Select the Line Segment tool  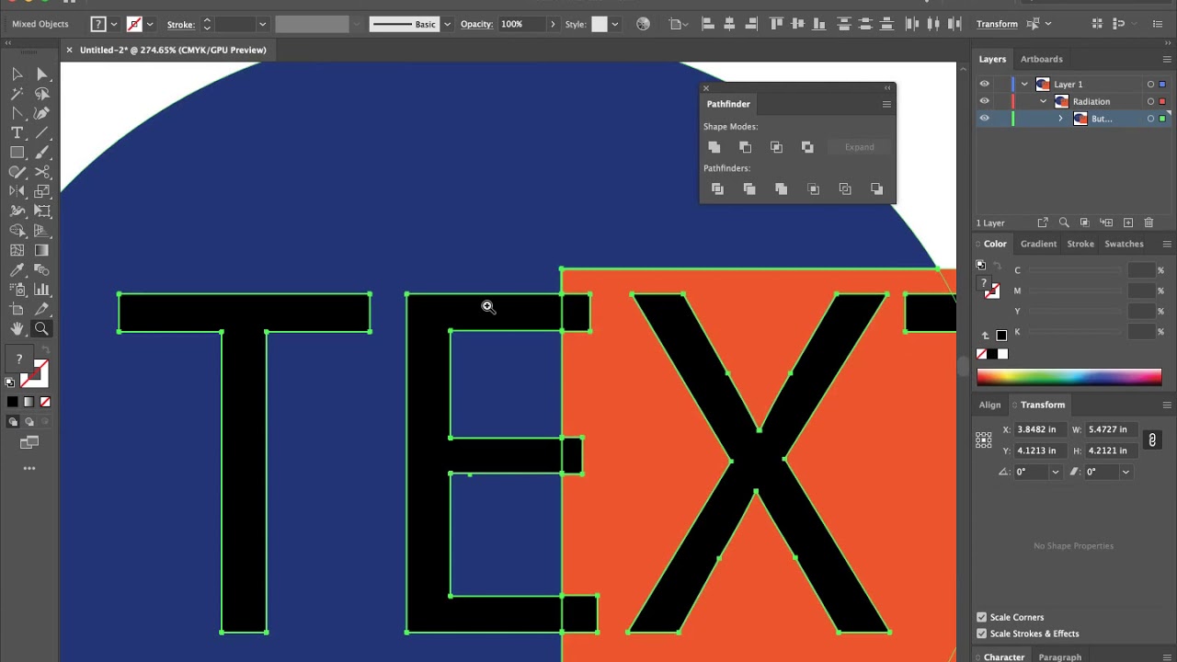[42, 133]
